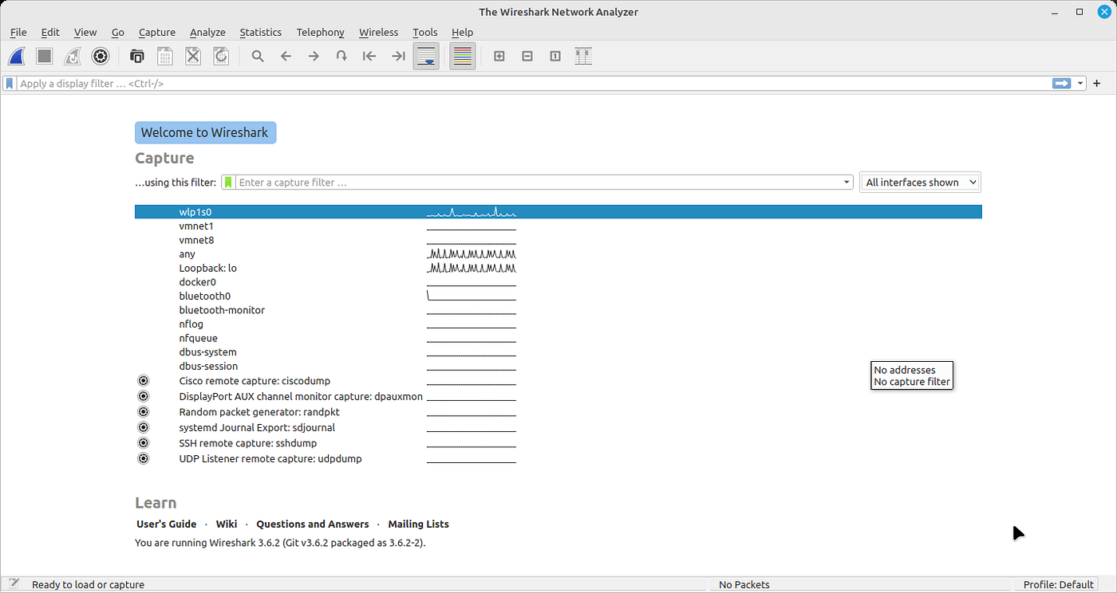This screenshot has width=1117, height=593.
Task: Open the Go menu
Action: click(x=117, y=32)
